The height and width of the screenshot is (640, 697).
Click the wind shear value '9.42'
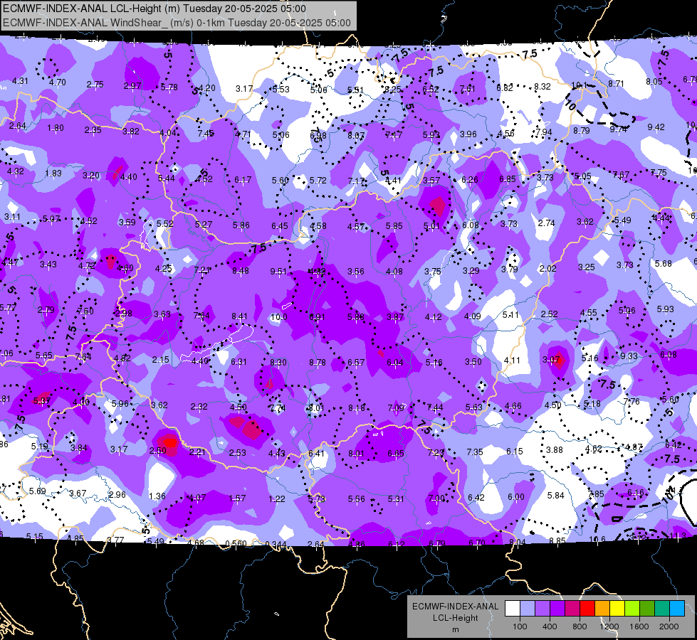coord(656,127)
